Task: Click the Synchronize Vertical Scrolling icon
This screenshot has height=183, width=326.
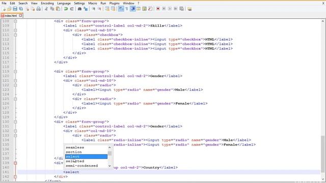Action: (107, 9)
